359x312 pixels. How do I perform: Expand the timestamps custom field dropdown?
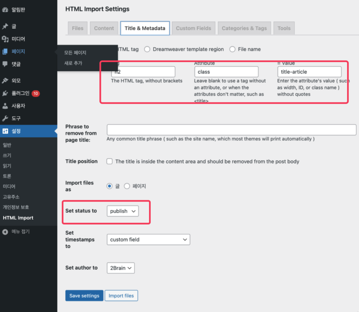148,240
